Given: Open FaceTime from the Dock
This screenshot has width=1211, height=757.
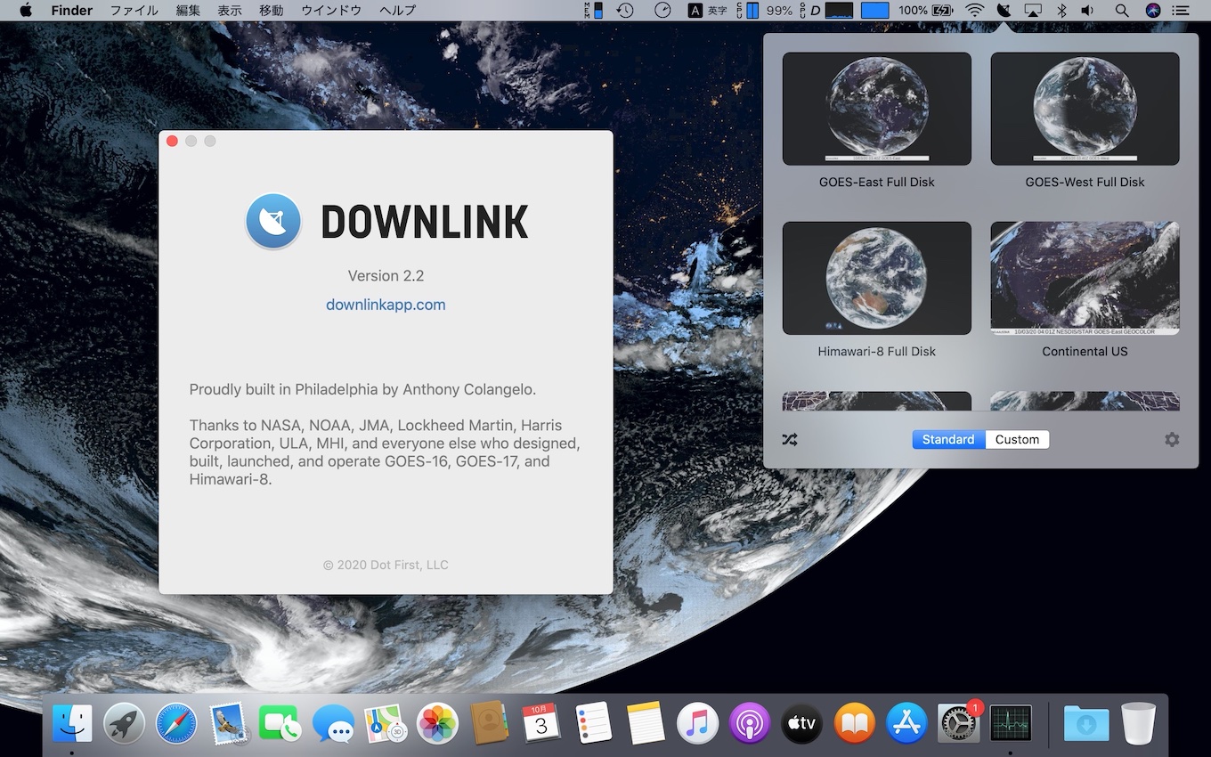Looking at the screenshot, I should click(280, 723).
